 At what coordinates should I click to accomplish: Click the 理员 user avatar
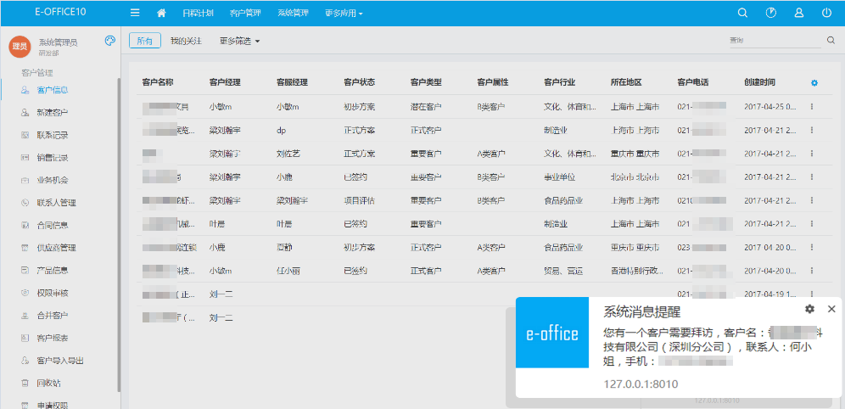coord(20,47)
